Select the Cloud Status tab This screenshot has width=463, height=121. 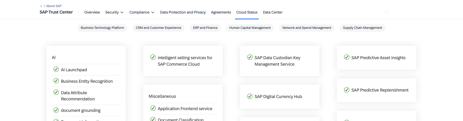coord(247,12)
